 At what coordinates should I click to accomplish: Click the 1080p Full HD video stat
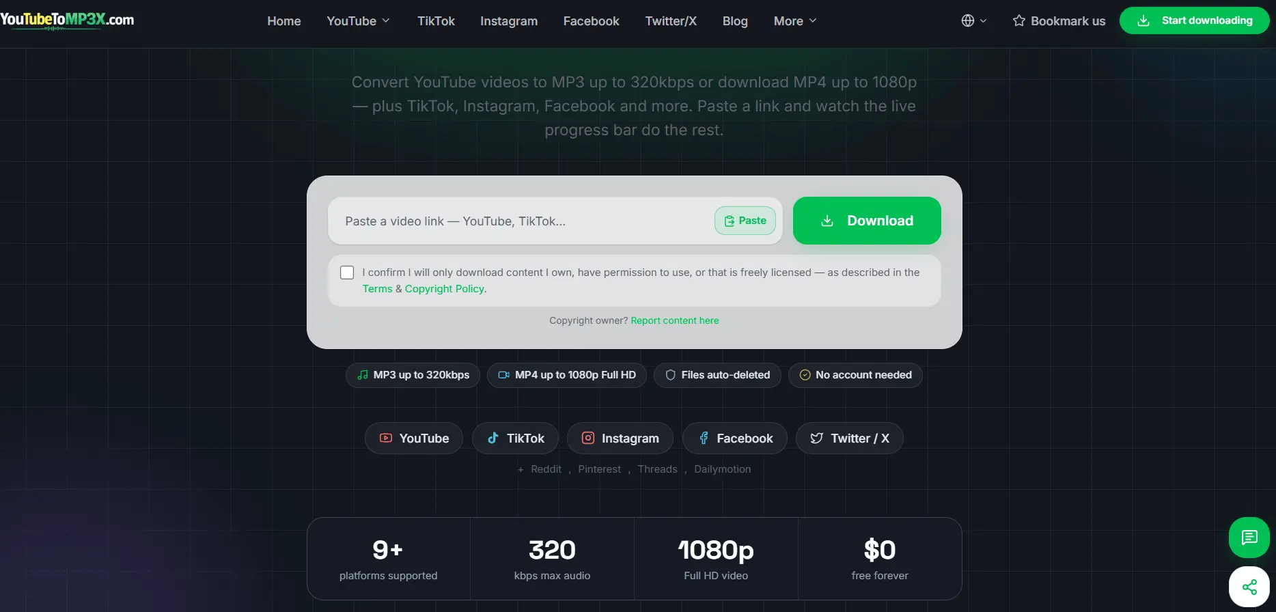tap(716, 559)
